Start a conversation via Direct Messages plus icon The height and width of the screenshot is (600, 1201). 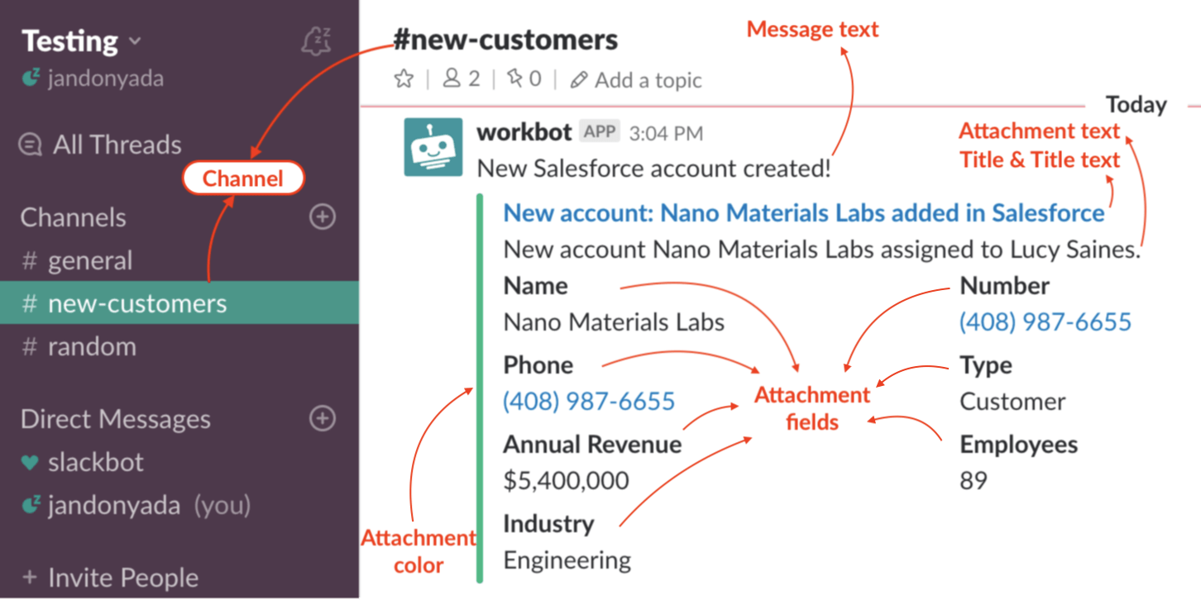point(322,419)
